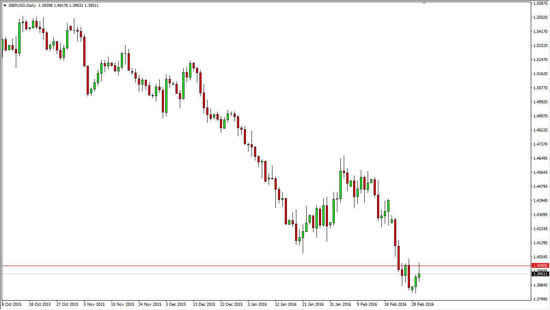Click the price axis on the right edge

point(539,149)
